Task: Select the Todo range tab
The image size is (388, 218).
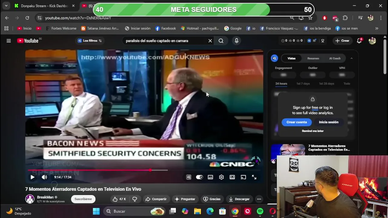Action: pos(347,84)
